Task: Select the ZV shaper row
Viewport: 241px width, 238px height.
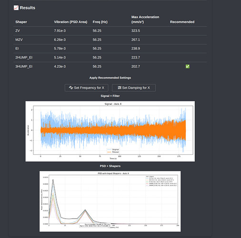Action: 110,30
